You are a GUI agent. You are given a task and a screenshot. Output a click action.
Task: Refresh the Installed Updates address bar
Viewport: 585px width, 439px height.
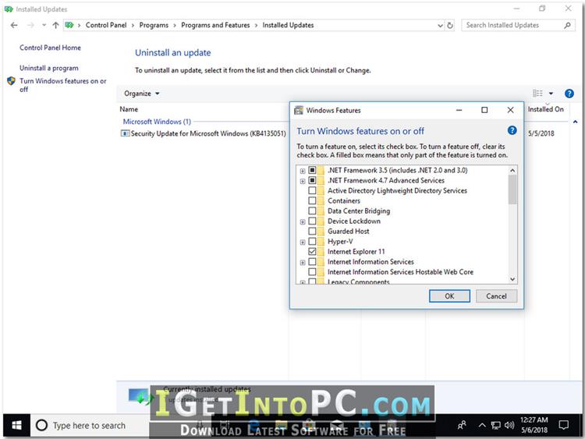pos(450,26)
